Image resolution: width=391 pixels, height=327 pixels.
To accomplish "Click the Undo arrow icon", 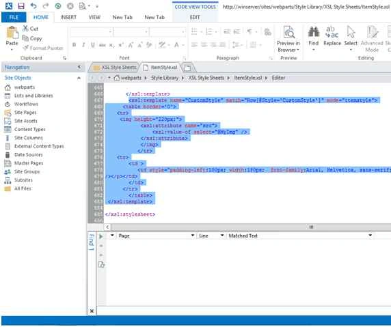I will coord(33,5).
